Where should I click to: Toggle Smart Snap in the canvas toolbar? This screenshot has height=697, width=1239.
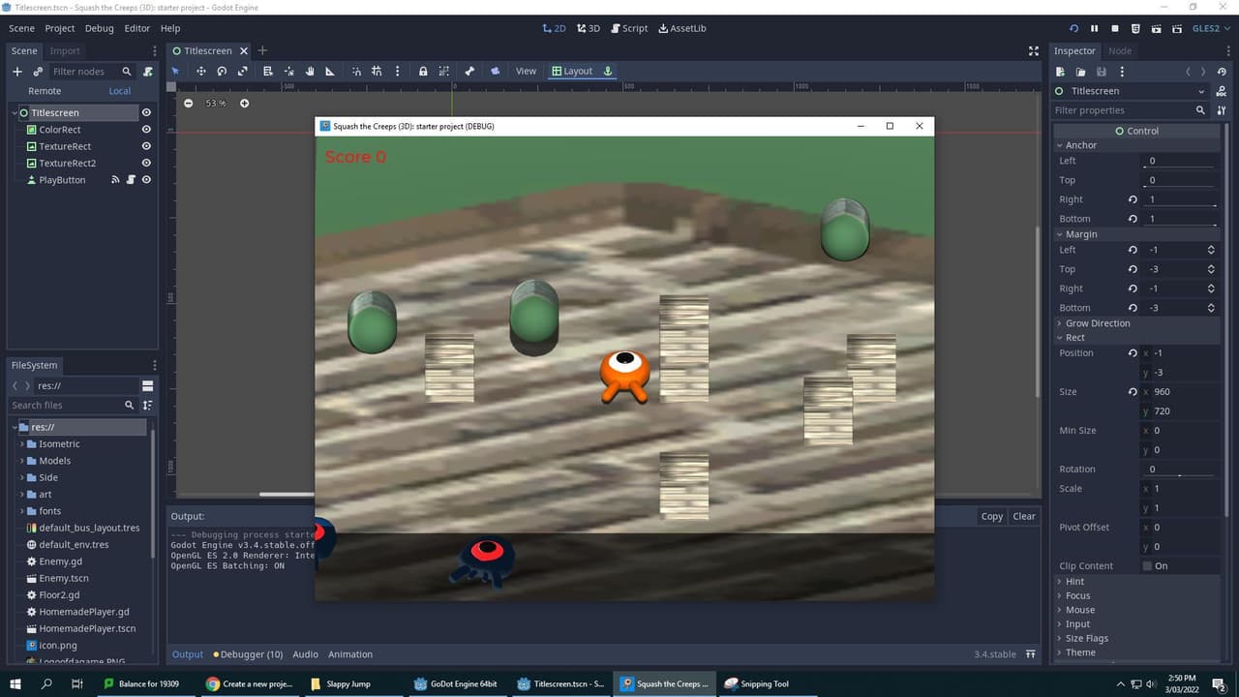(356, 71)
